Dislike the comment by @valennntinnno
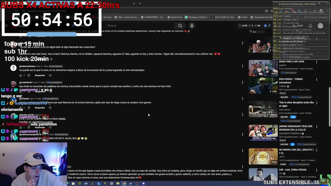The height and width of the screenshot is (186, 331). [29, 75]
